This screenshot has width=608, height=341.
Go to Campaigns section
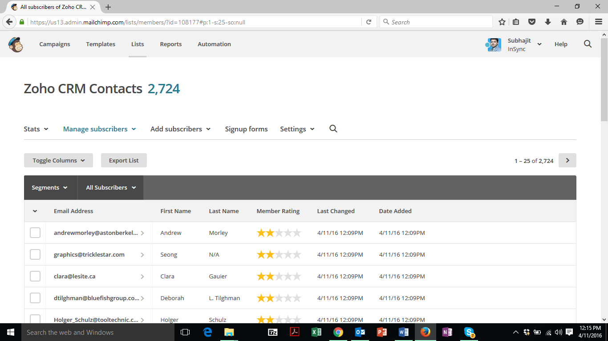pyautogui.click(x=55, y=44)
